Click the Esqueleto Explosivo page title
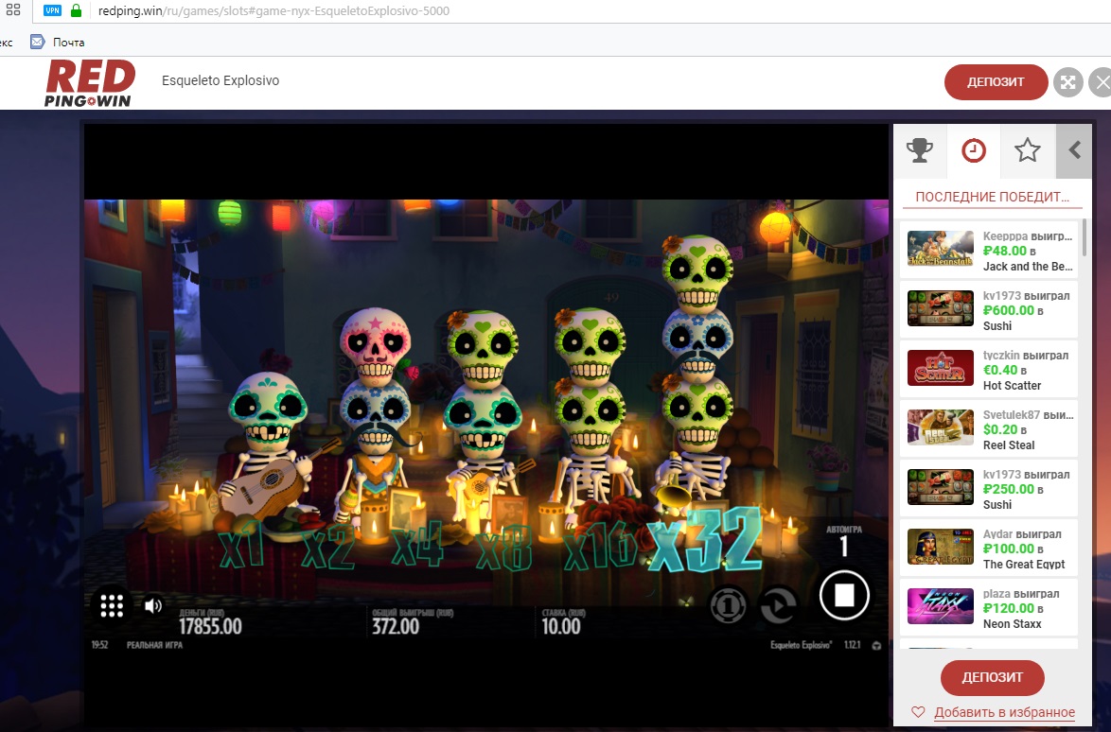The height and width of the screenshot is (732, 1111). point(220,80)
